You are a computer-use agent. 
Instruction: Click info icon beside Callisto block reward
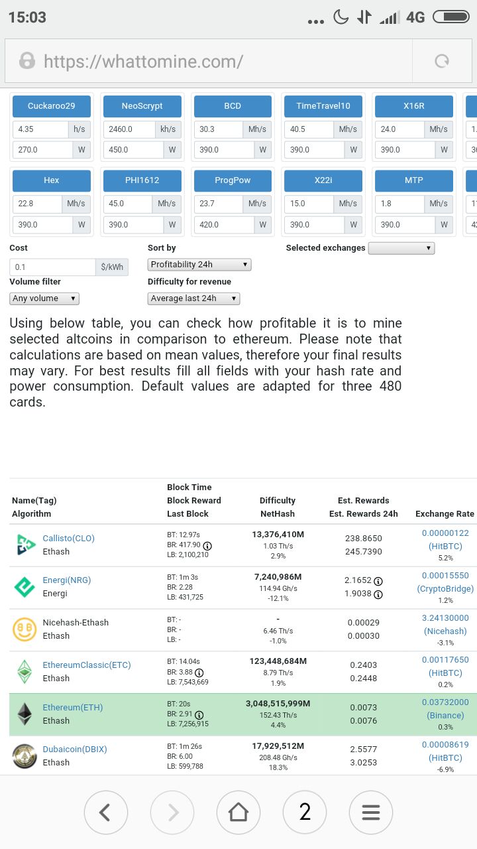[207, 545]
